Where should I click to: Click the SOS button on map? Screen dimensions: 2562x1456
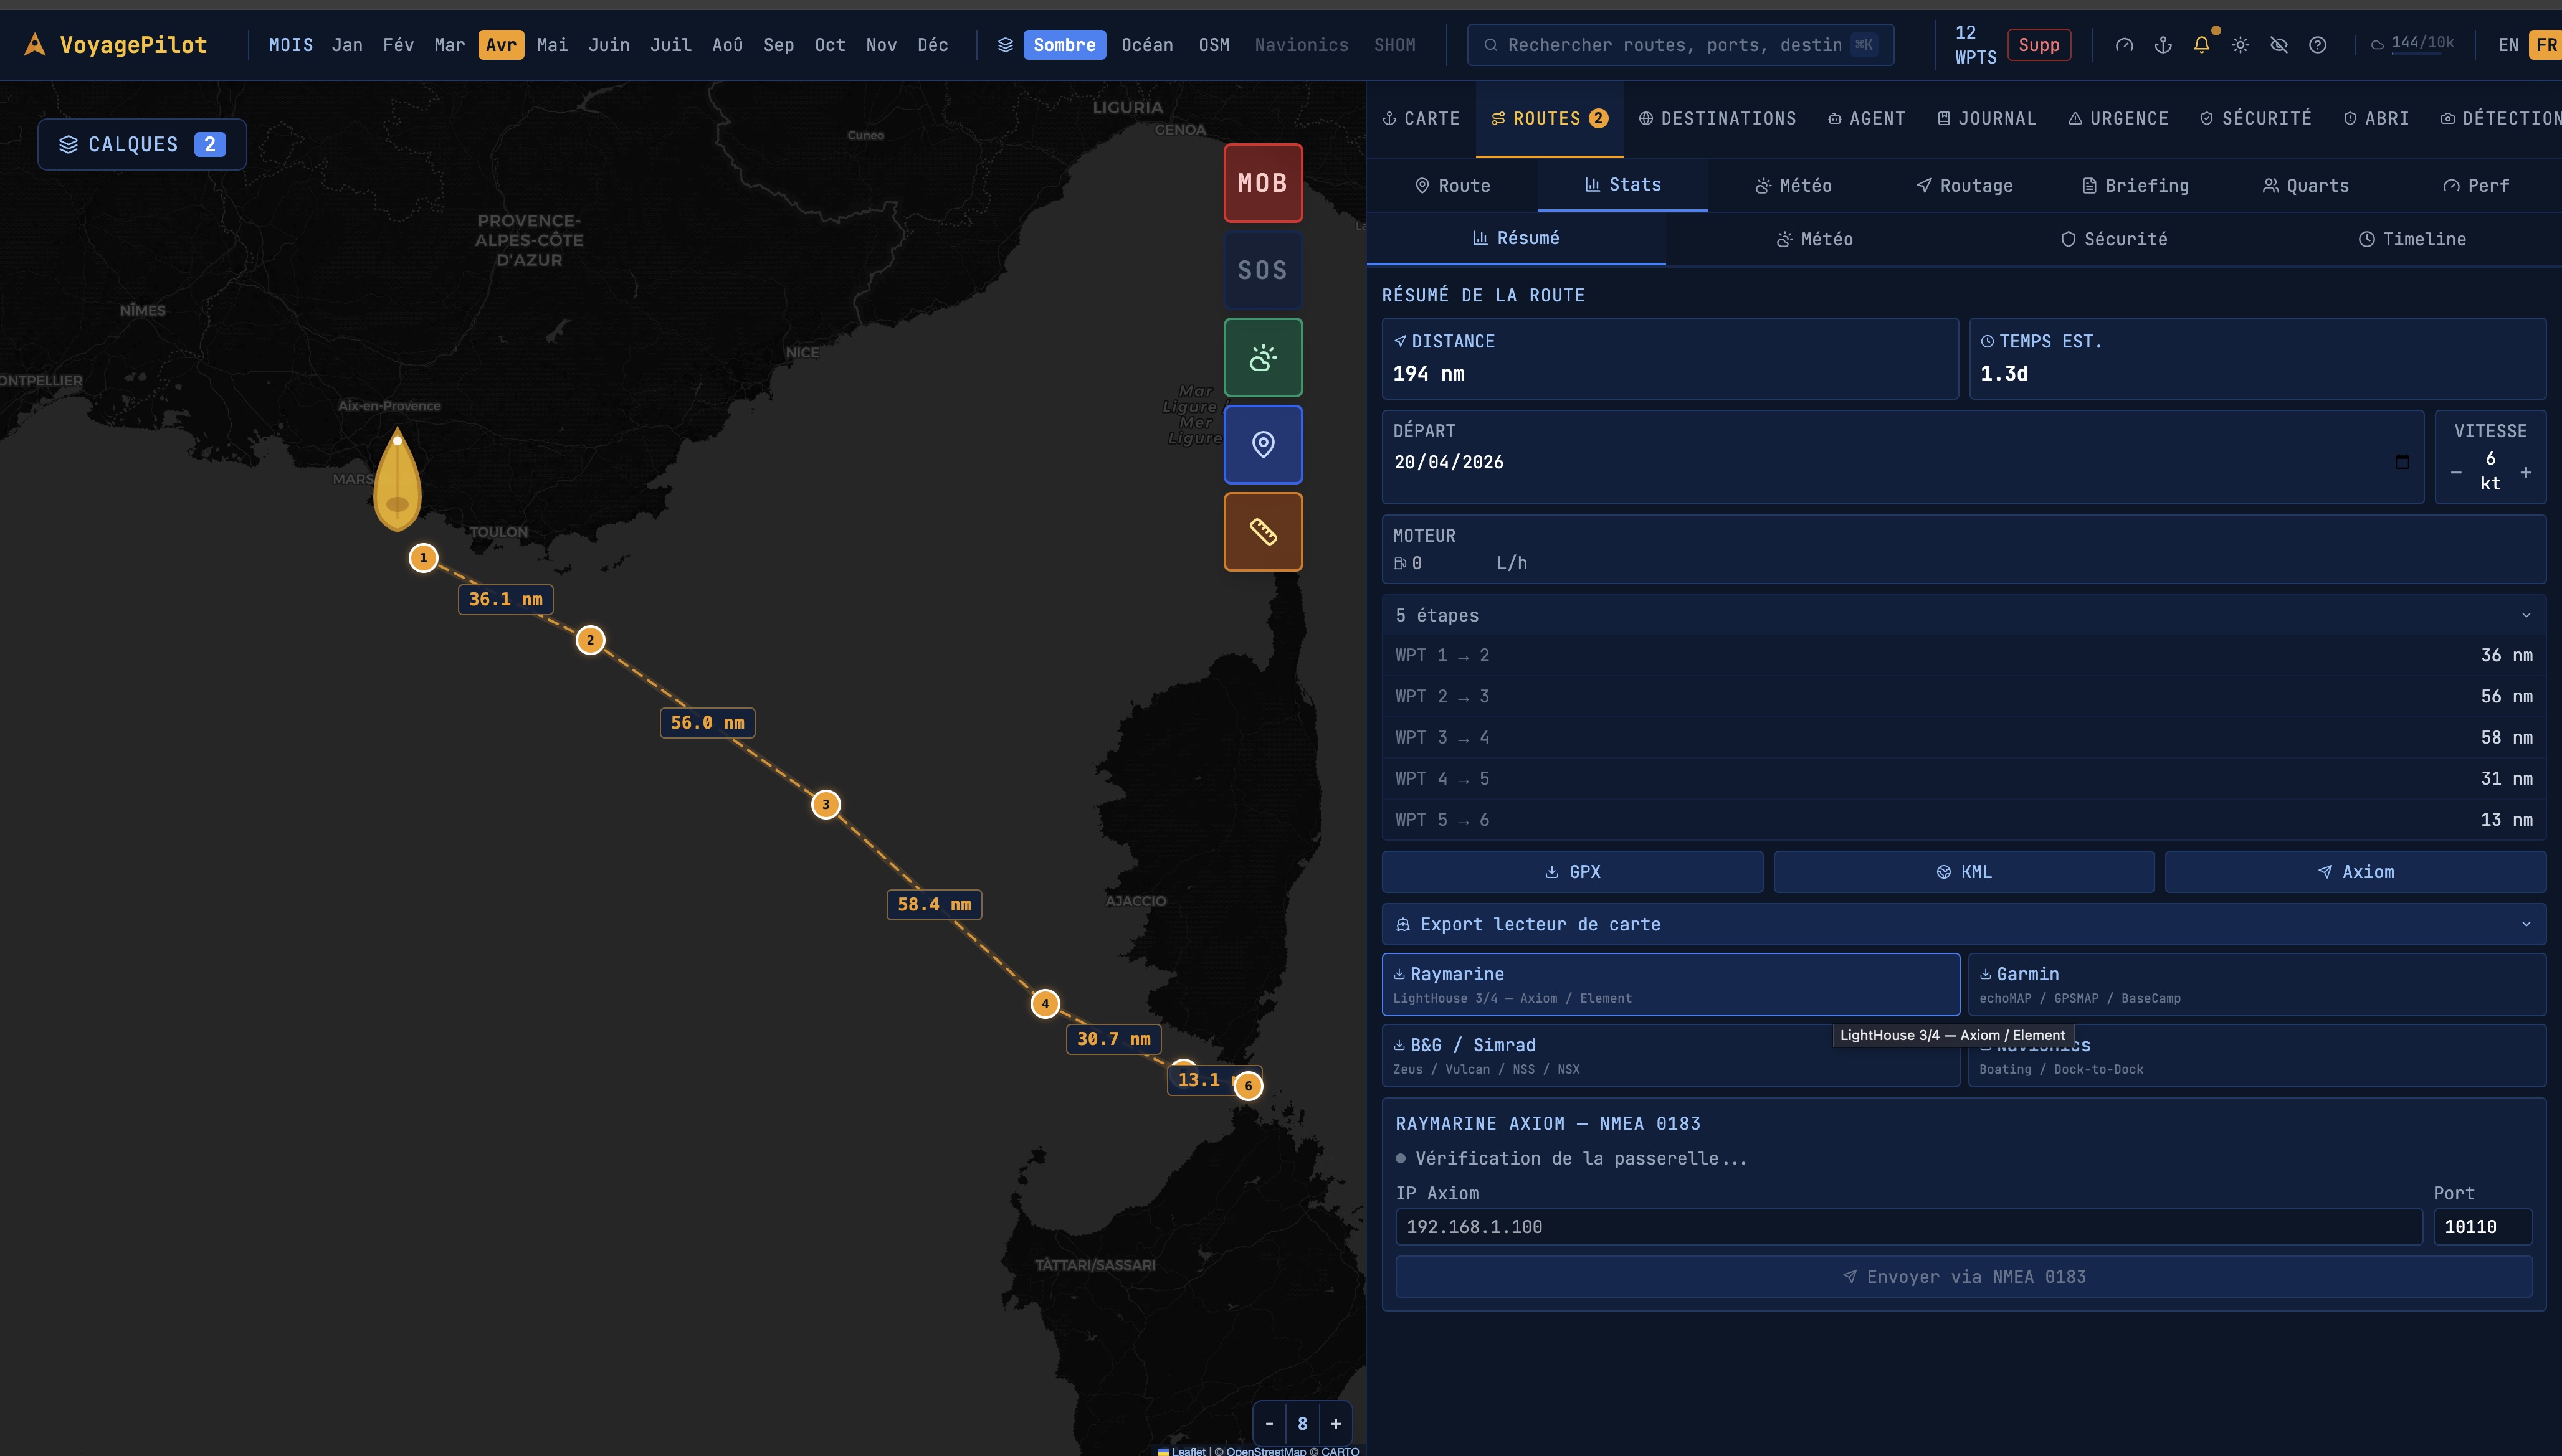coord(1262,270)
